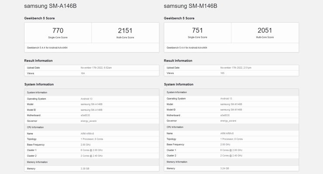Image resolution: width=323 pixels, height=174 pixels.
Task: Click the Views value 165
Action: click(222, 73)
